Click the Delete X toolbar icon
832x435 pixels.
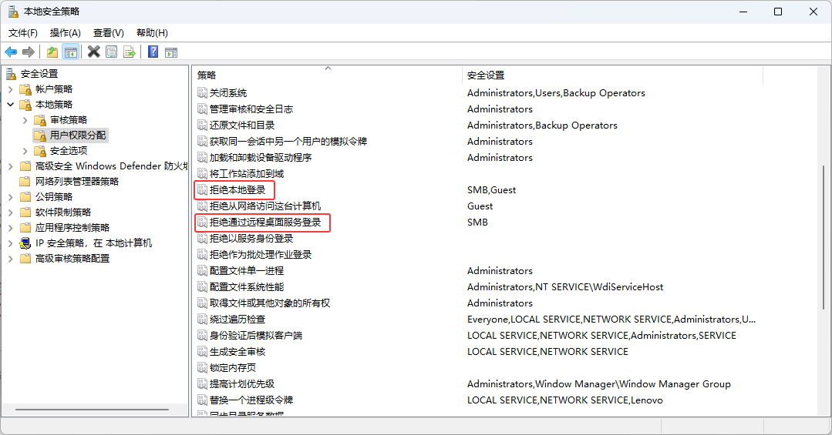(93, 52)
